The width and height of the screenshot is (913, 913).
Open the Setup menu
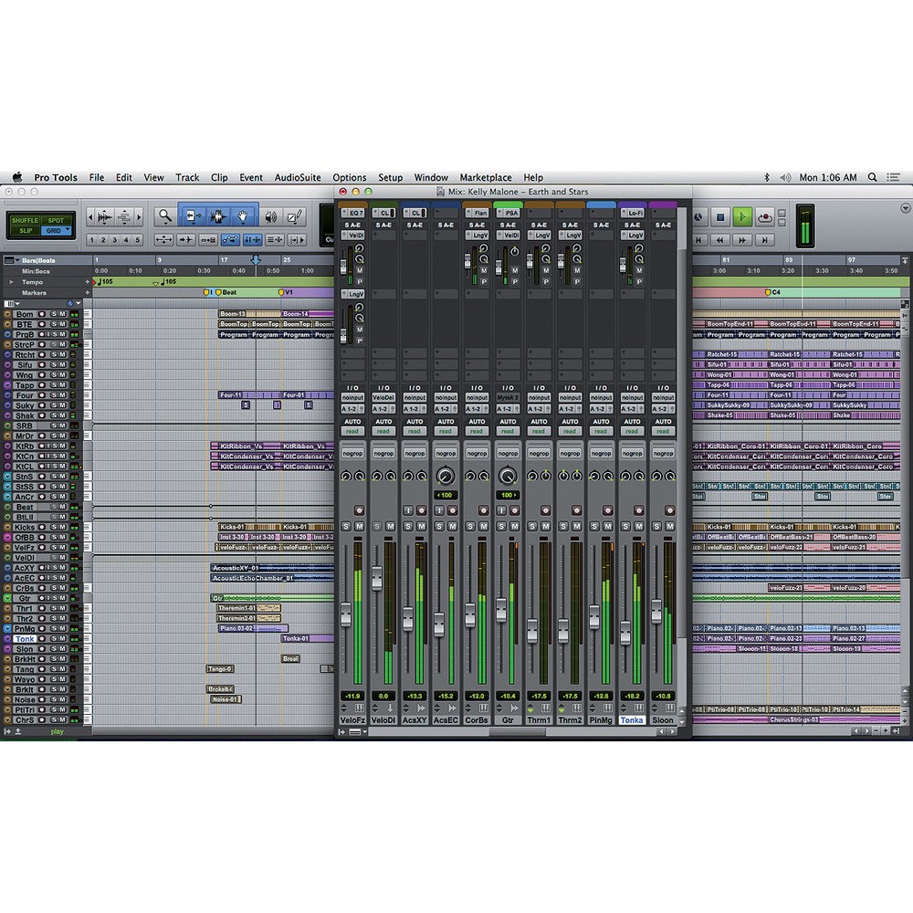(390, 177)
